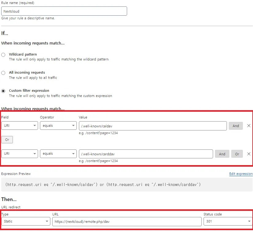Open the second condition's Operator dropdown

(x=58, y=154)
